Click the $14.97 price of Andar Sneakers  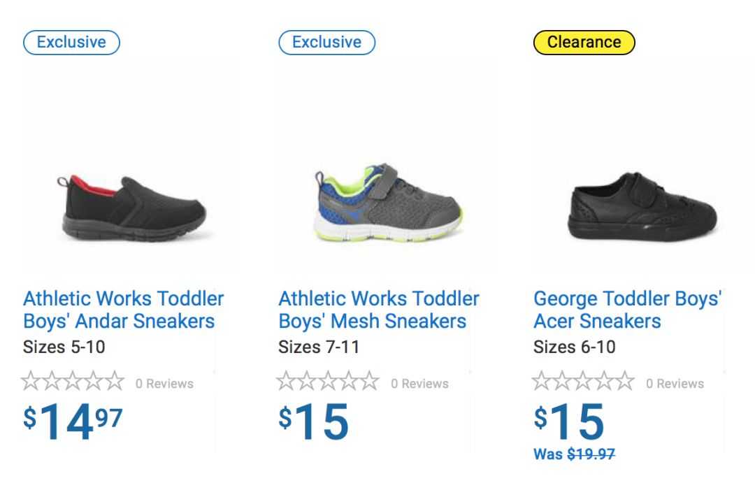coord(73,422)
